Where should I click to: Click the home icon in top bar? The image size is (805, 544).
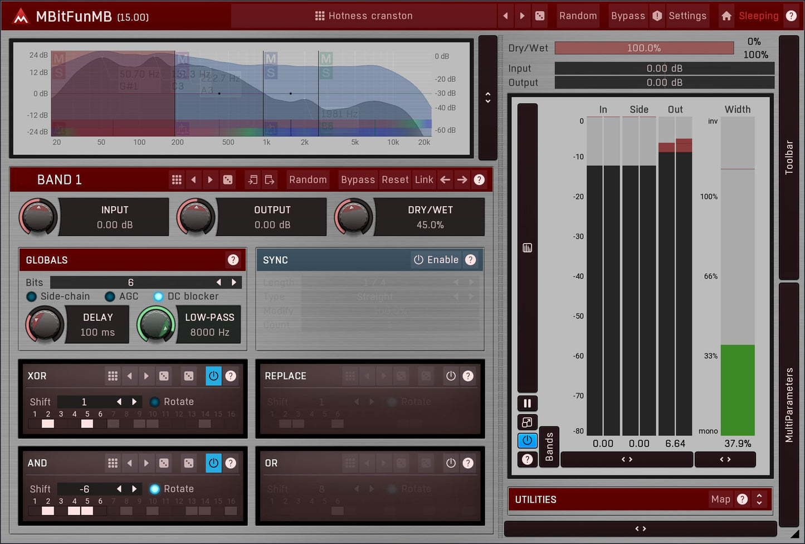726,16
